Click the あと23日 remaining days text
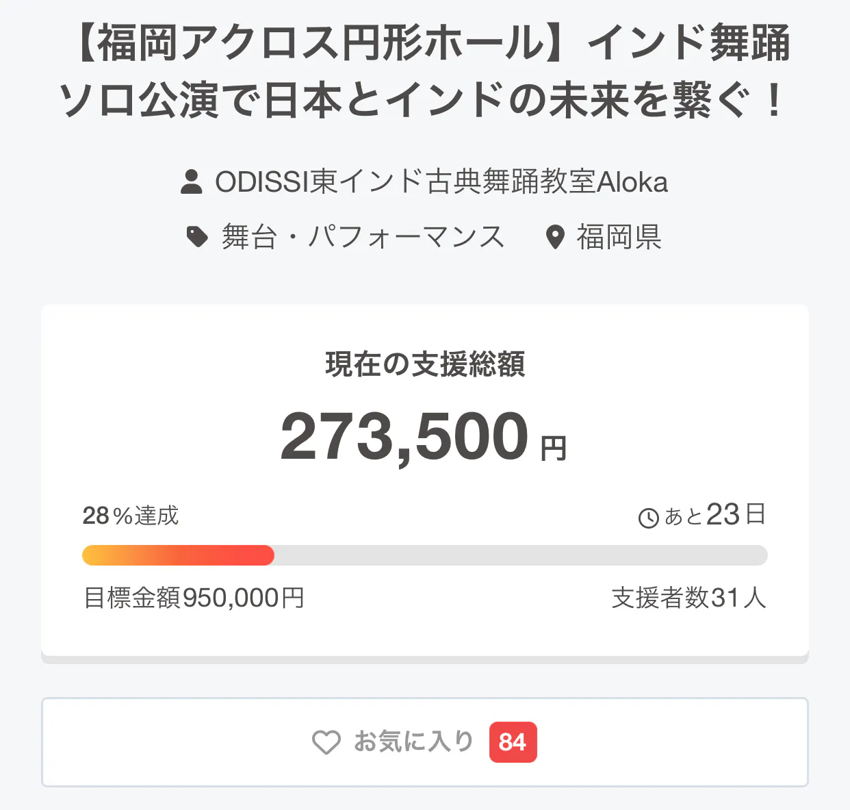 (714, 515)
